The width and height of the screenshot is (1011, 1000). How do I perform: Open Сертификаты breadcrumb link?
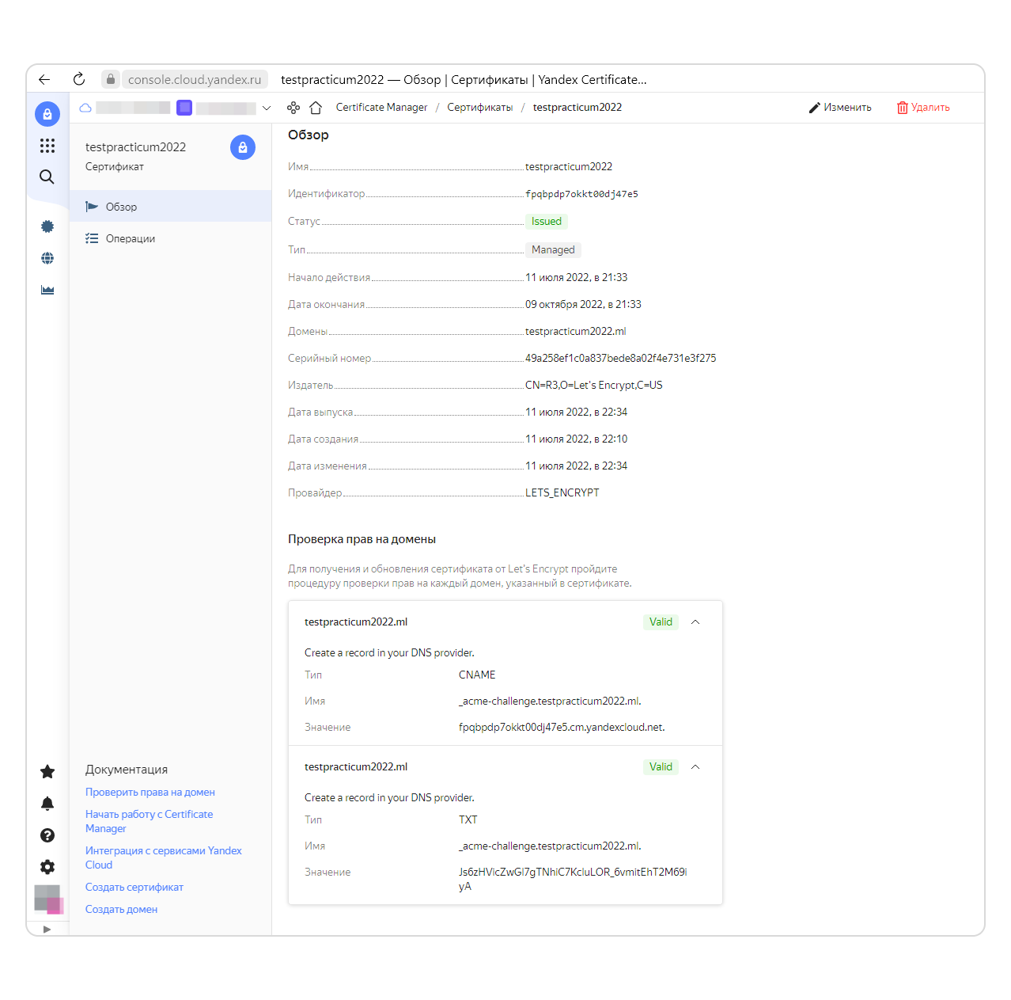pyautogui.click(x=479, y=108)
